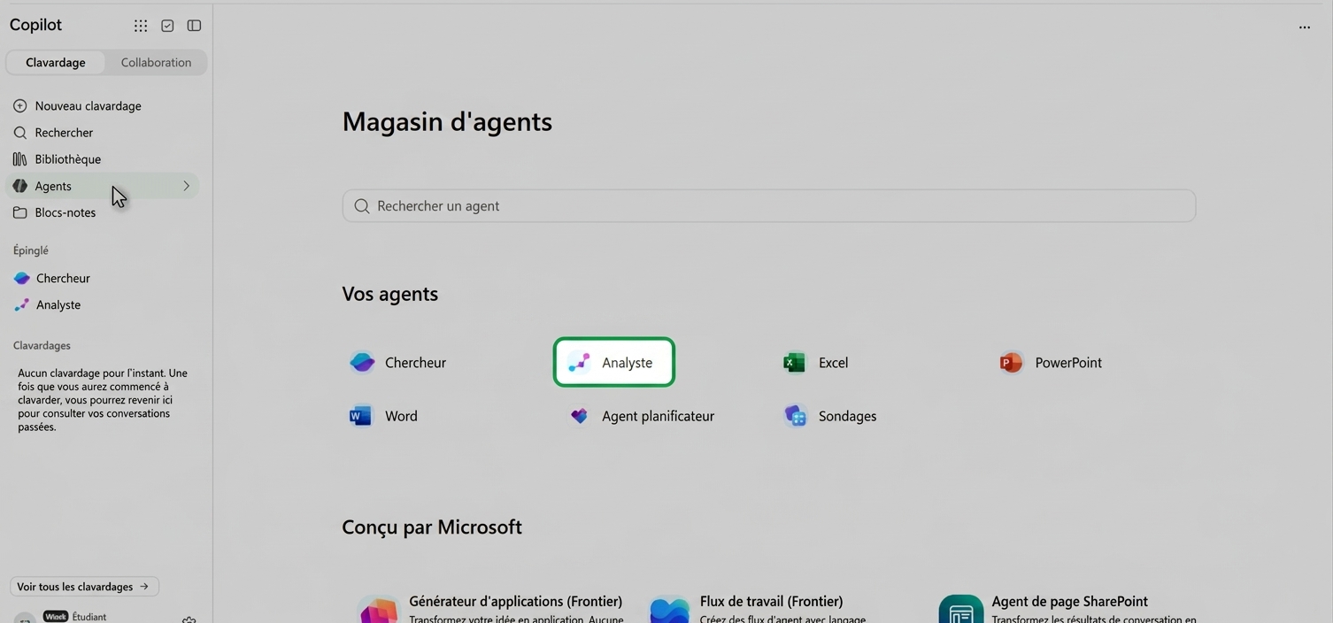Click the Conçu par Microsoft heading
Screen dimensions: 1333x623
tap(432, 527)
